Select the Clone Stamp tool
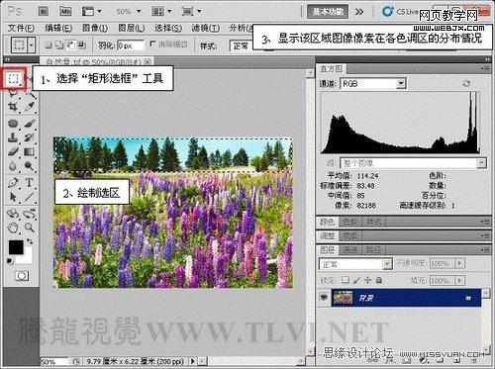 [13, 138]
